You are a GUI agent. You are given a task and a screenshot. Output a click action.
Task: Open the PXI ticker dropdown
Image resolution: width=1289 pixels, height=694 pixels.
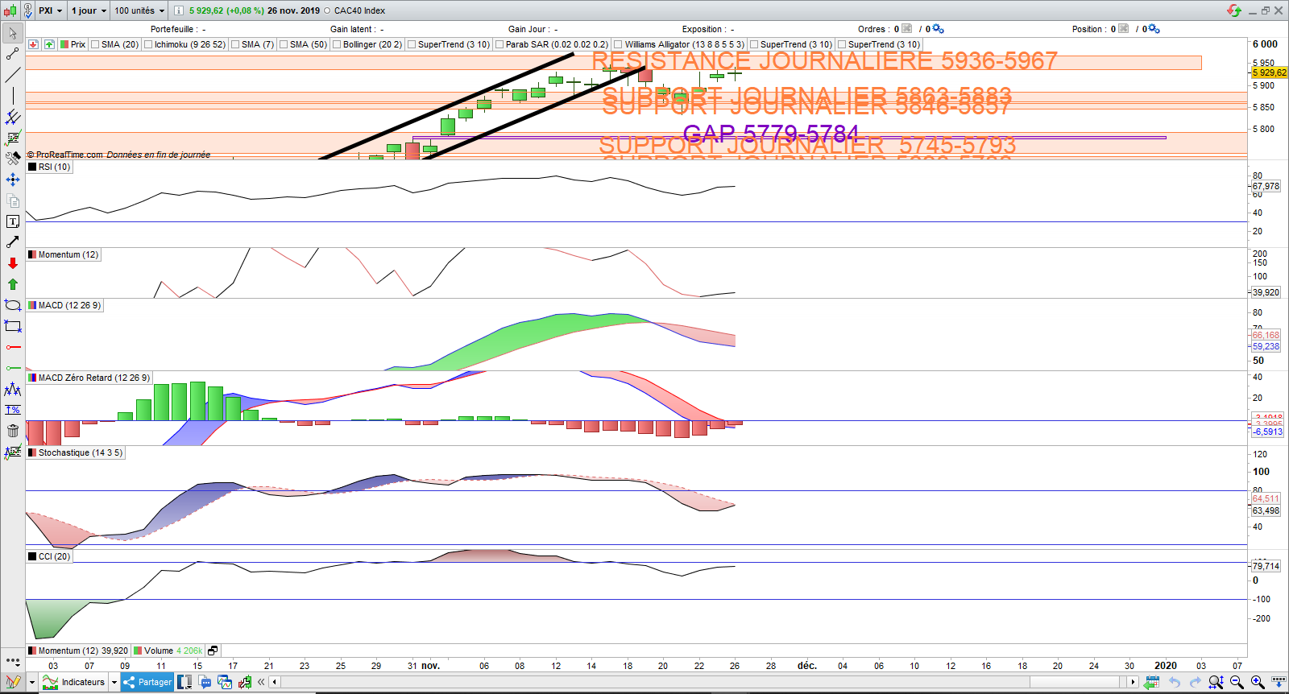tap(50, 10)
